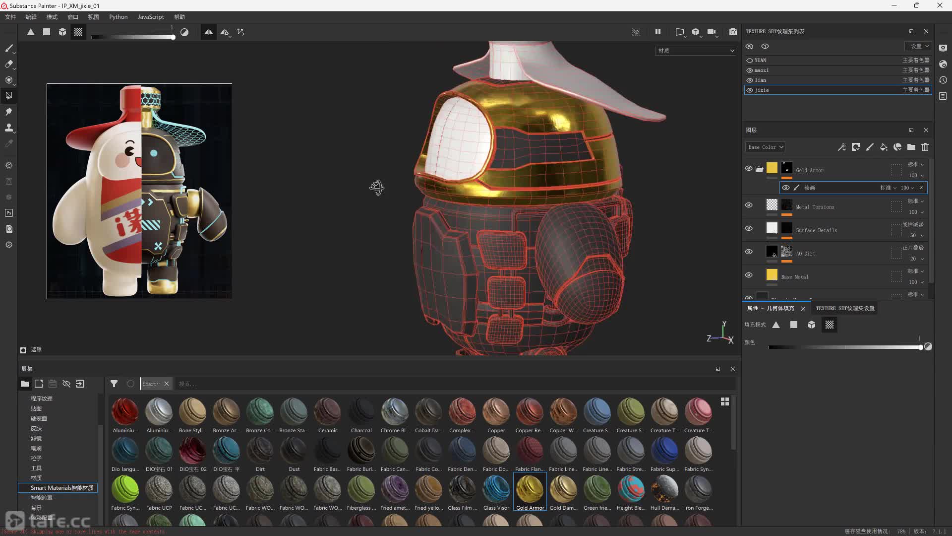
Task: Hide the Surface Details layer
Action: [x=749, y=228]
